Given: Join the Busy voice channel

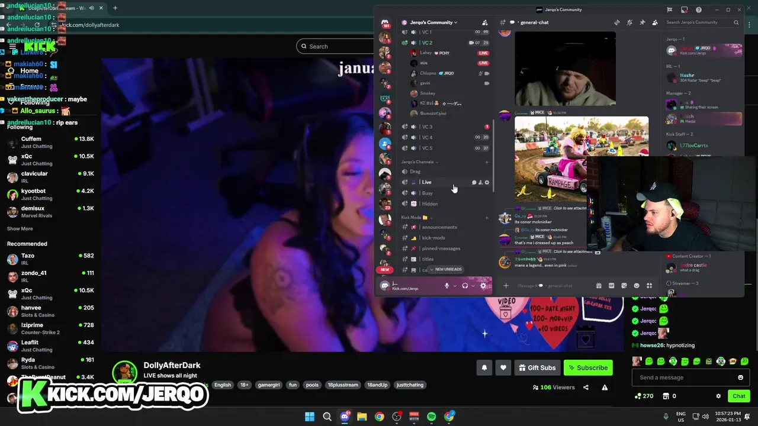Looking at the screenshot, I should 445,193.
